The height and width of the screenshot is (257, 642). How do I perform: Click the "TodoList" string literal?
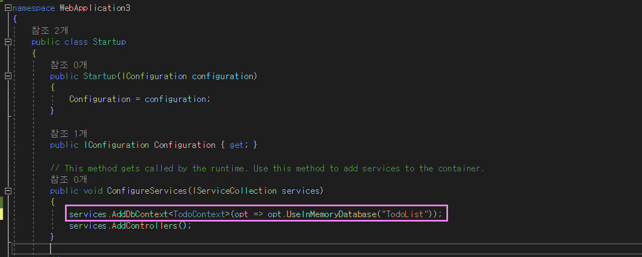405,214
